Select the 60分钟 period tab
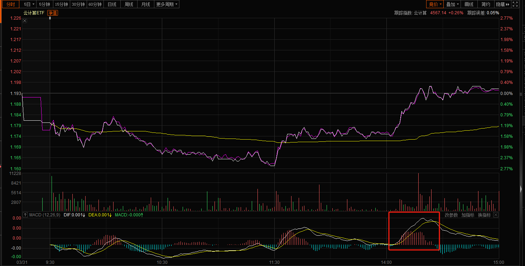The image size is (525, 266). tap(95, 4)
